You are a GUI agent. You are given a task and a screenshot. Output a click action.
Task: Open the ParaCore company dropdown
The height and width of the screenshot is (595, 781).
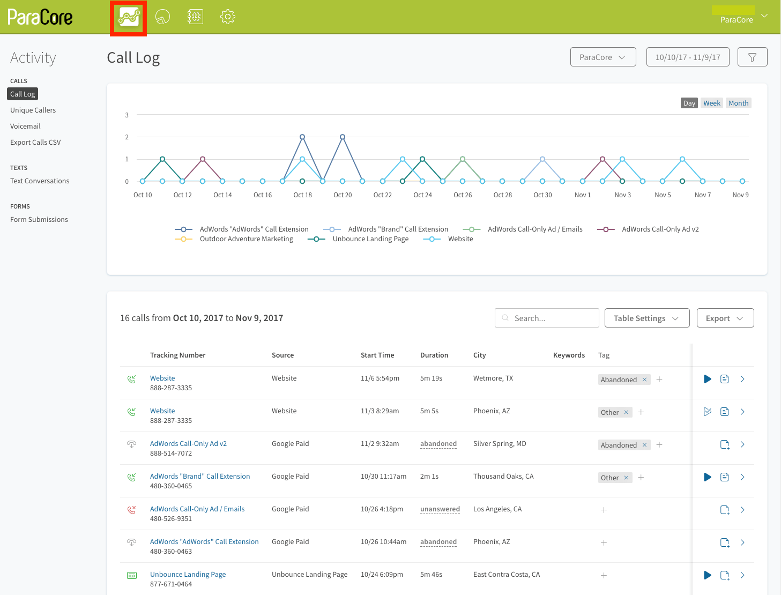point(603,57)
